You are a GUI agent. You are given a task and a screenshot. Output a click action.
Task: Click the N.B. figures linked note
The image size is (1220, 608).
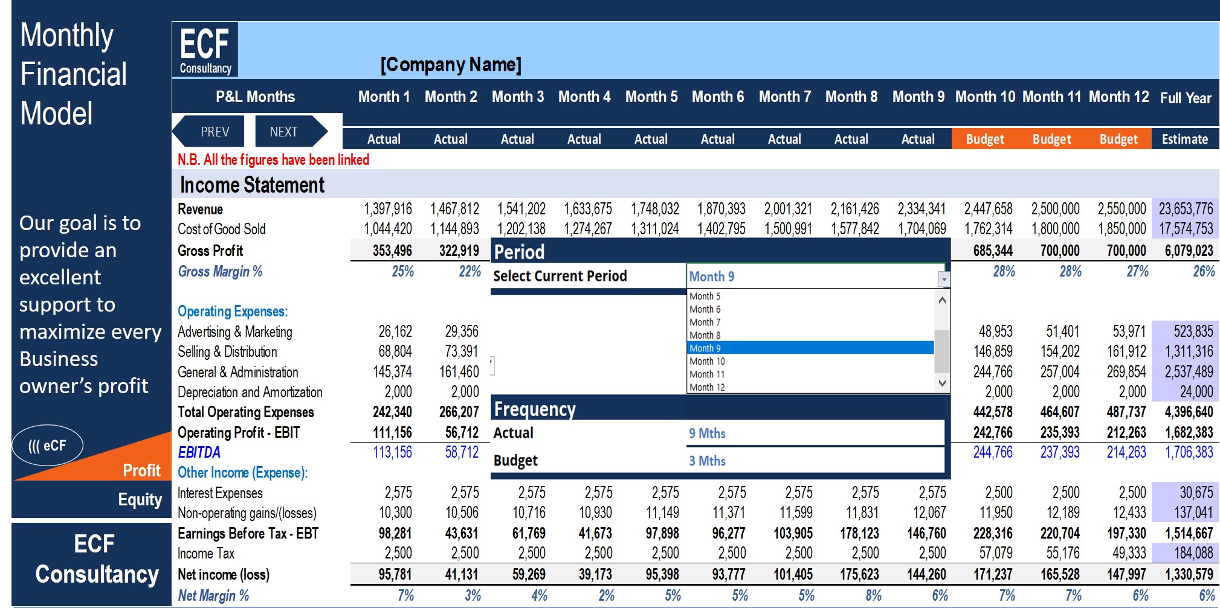click(x=273, y=159)
